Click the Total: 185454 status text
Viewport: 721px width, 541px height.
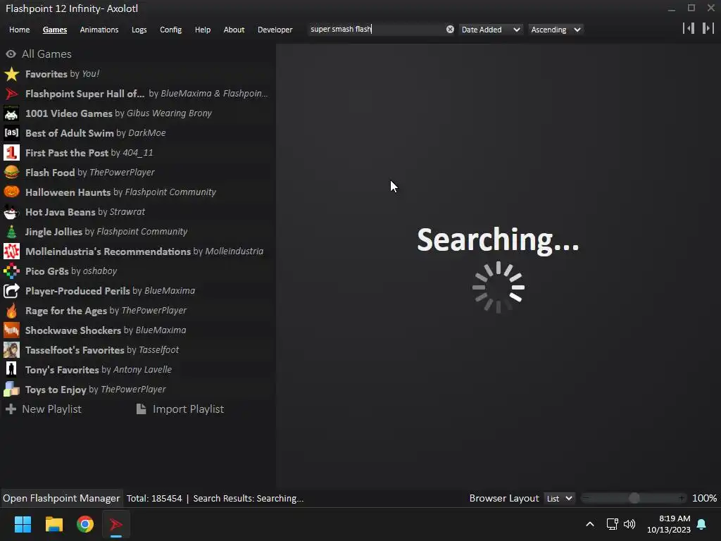pyautogui.click(x=154, y=498)
